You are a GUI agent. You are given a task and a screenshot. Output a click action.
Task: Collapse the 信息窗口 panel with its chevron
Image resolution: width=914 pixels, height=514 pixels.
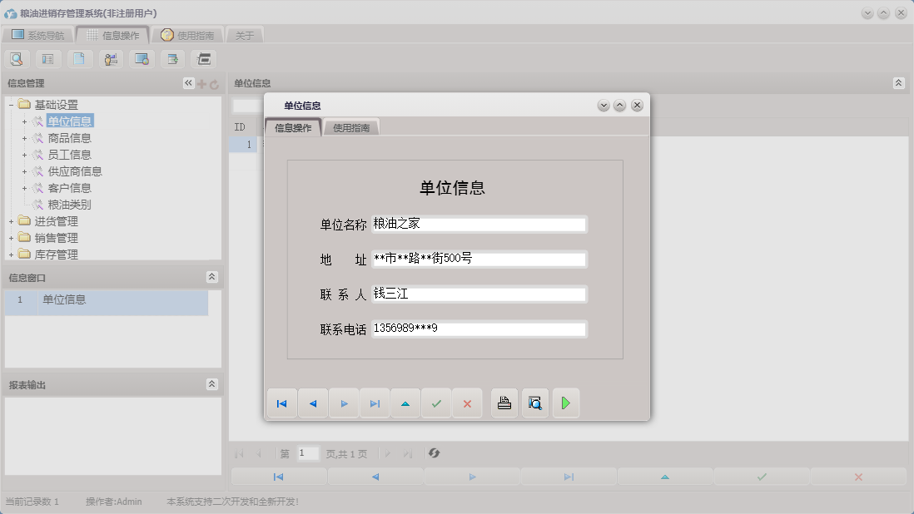pyautogui.click(x=213, y=276)
